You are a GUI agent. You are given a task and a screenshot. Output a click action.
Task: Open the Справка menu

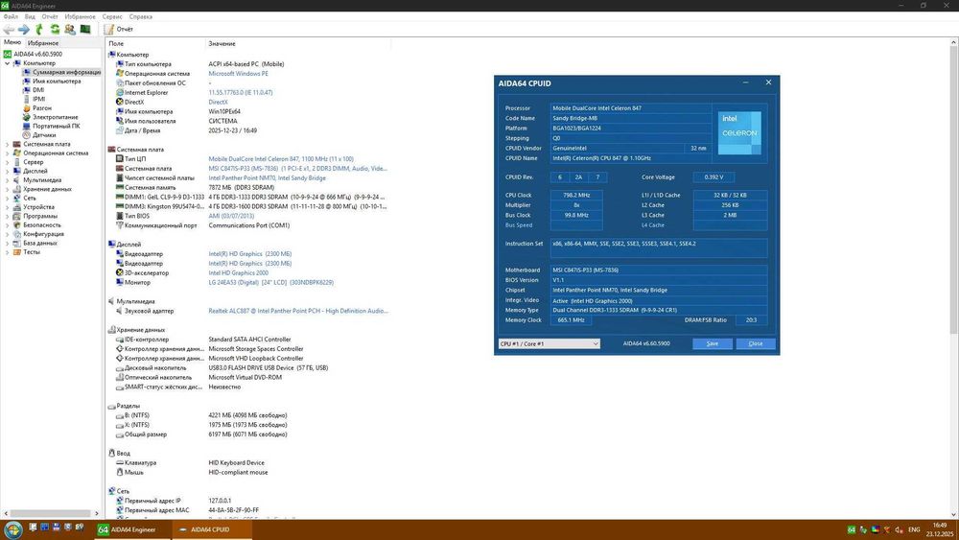(141, 16)
